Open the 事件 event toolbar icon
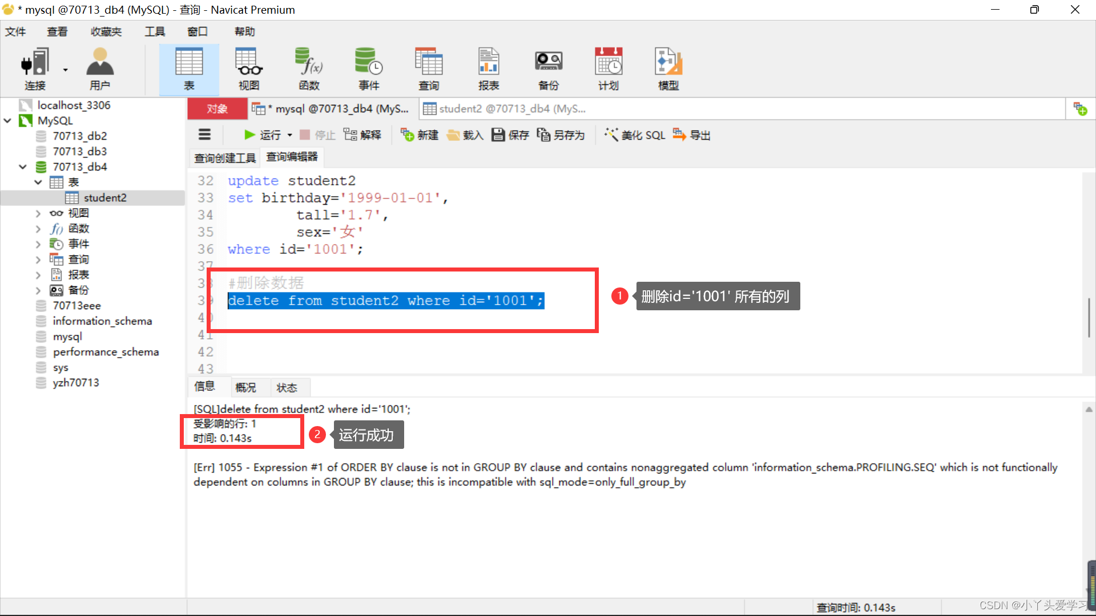Viewport: 1096px width, 616px height. pyautogui.click(x=369, y=69)
